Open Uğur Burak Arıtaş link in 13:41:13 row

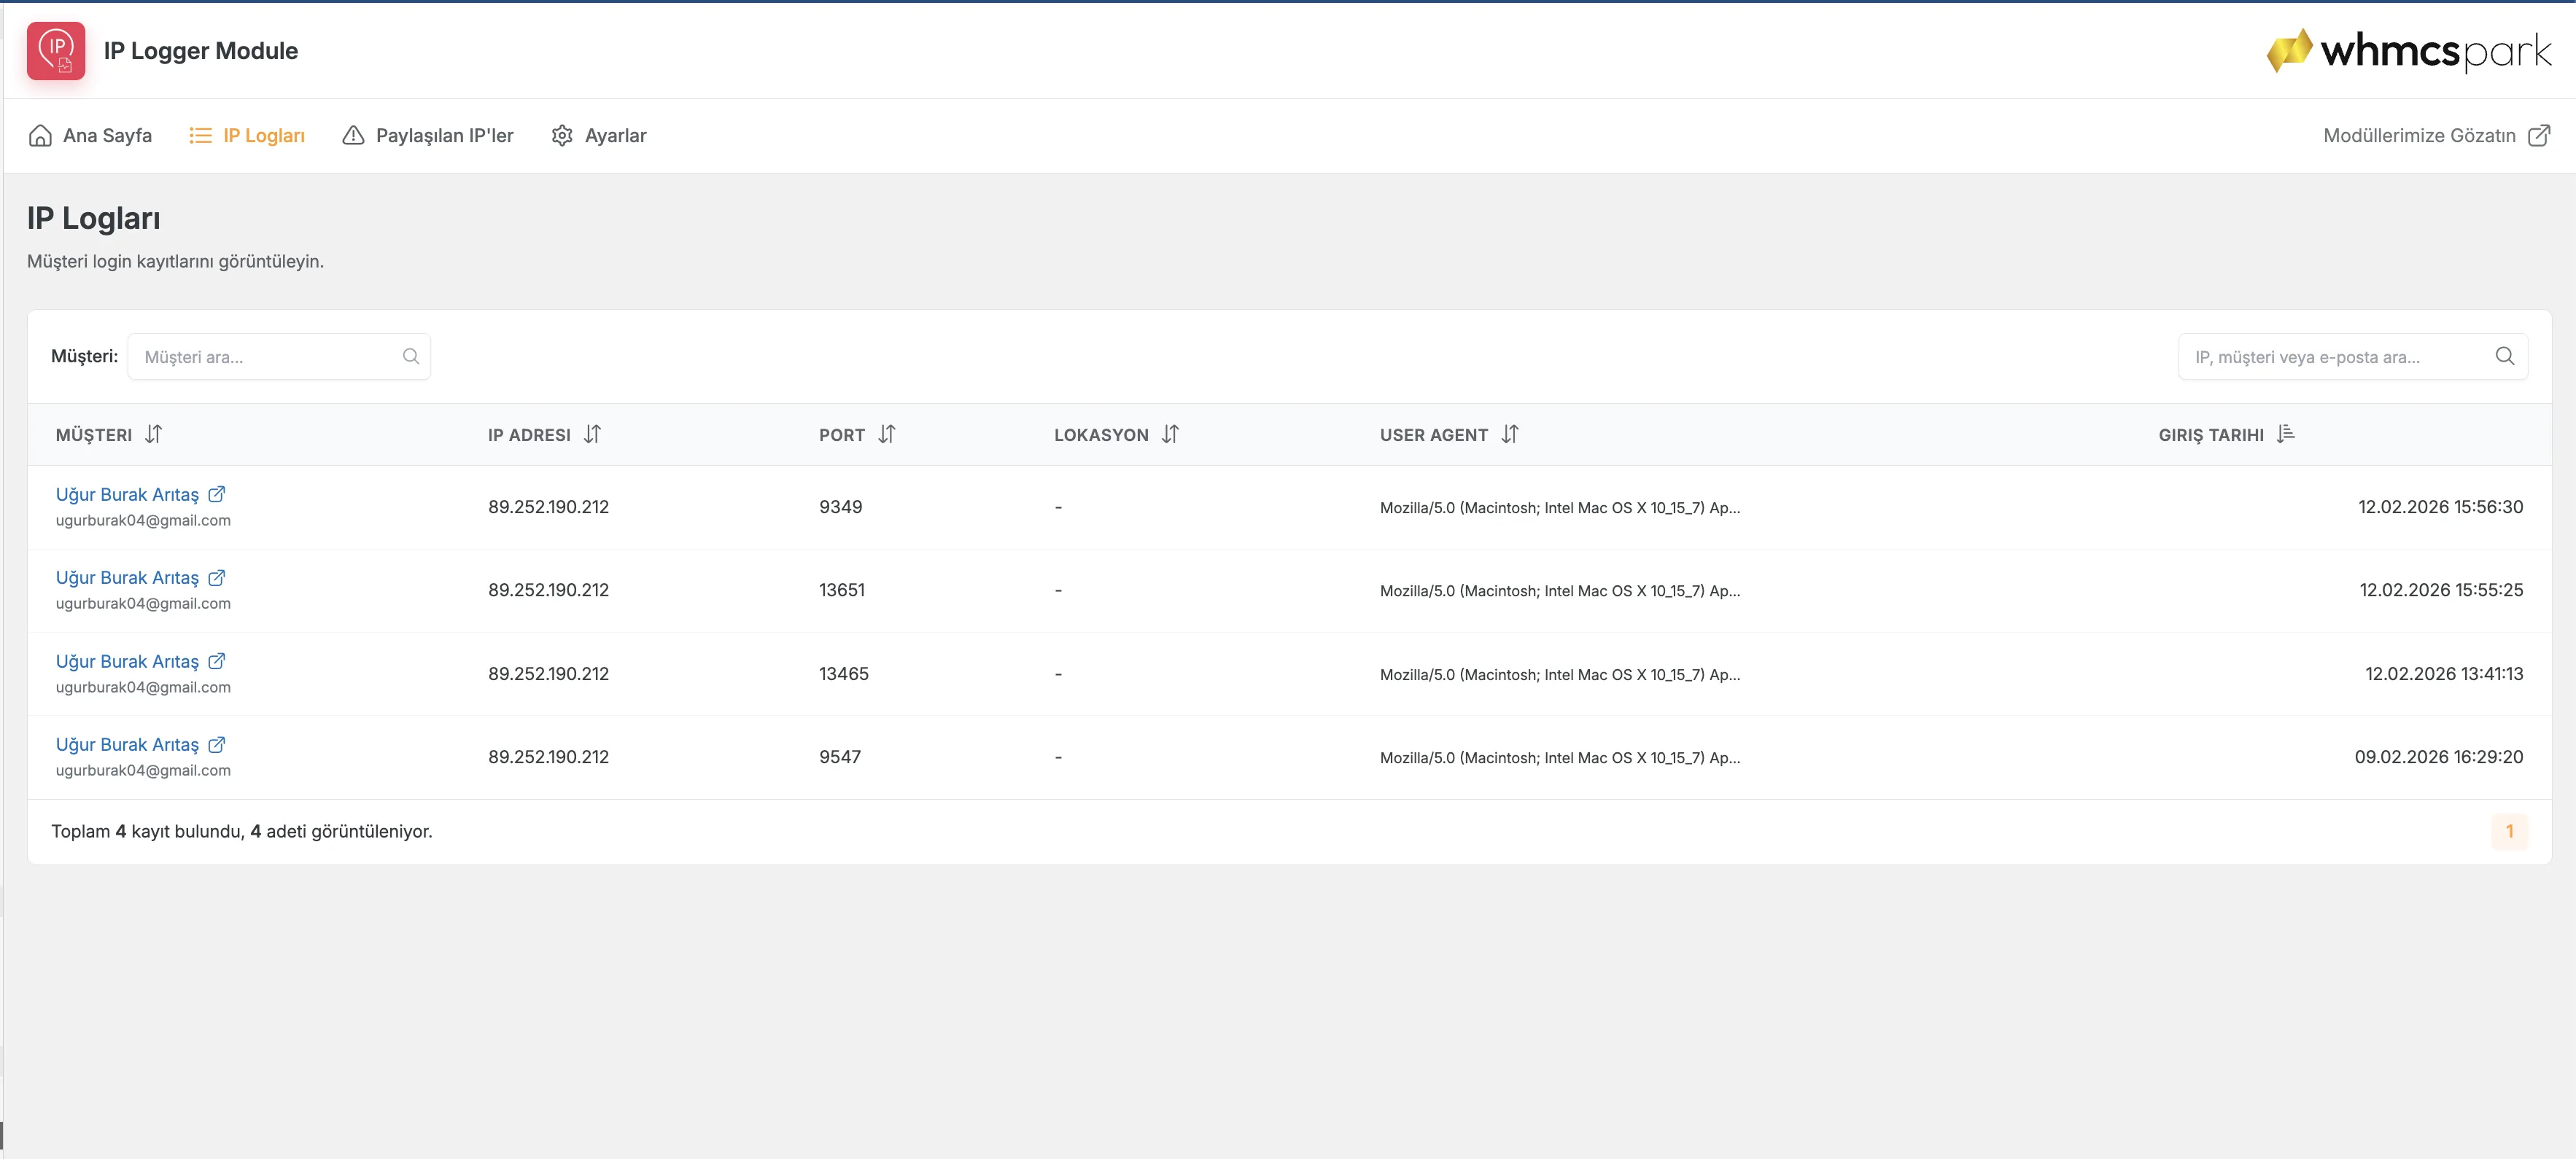(127, 661)
